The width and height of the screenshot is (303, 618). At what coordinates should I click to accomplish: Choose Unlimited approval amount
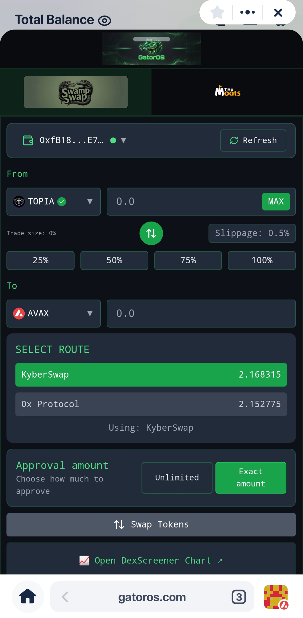point(177,478)
